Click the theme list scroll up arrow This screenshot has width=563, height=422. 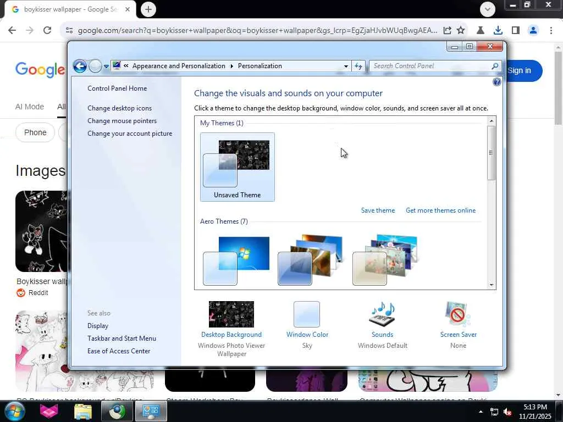tap(491, 121)
